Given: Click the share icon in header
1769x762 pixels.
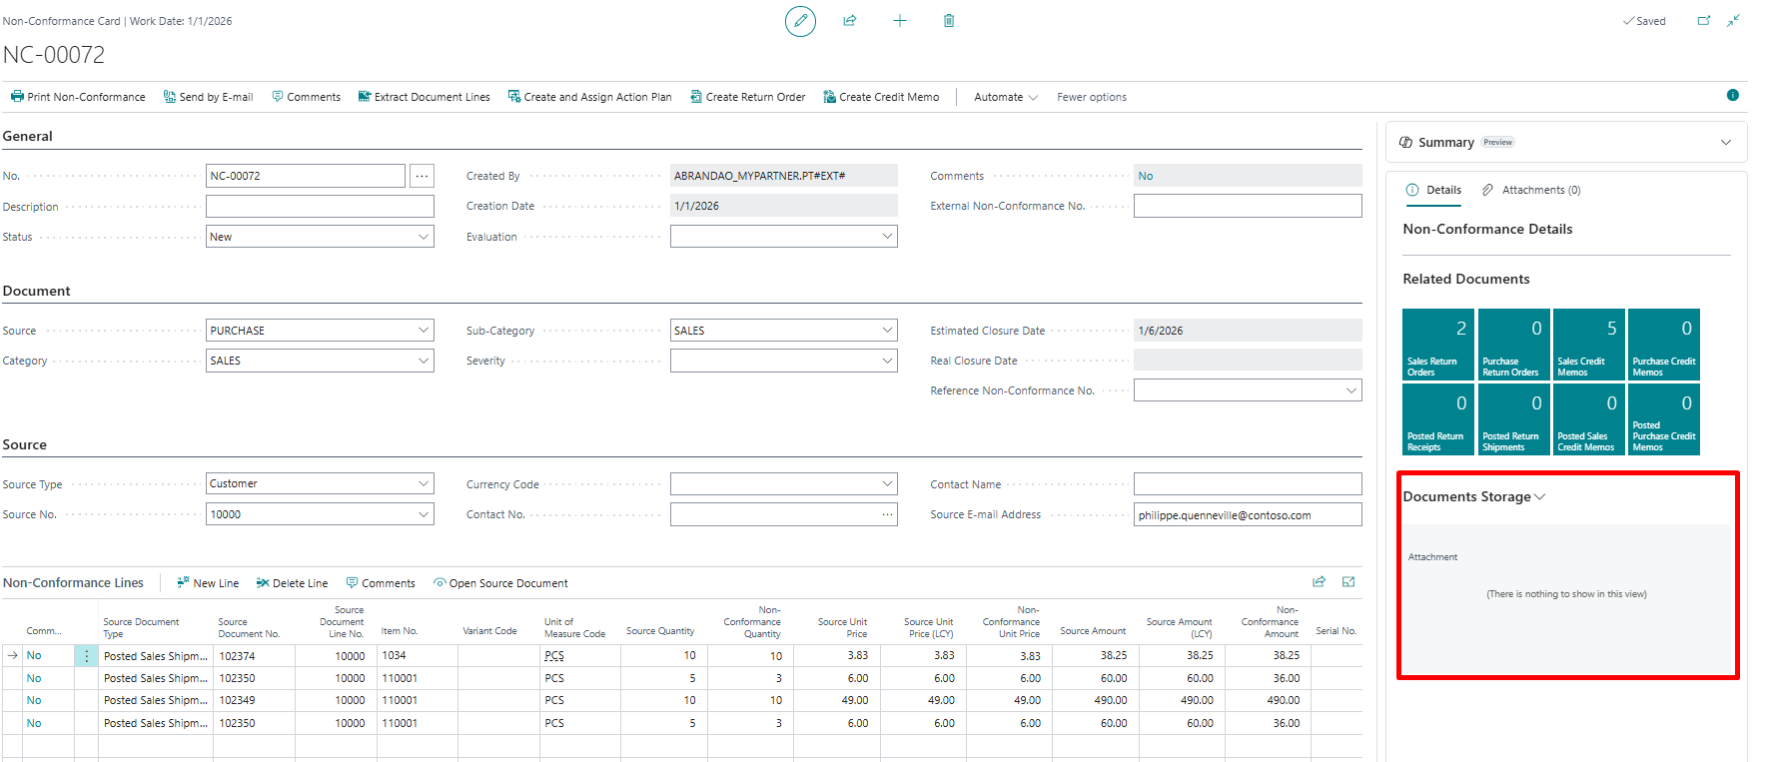Looking at the screenshot, I should pos(850,21).
